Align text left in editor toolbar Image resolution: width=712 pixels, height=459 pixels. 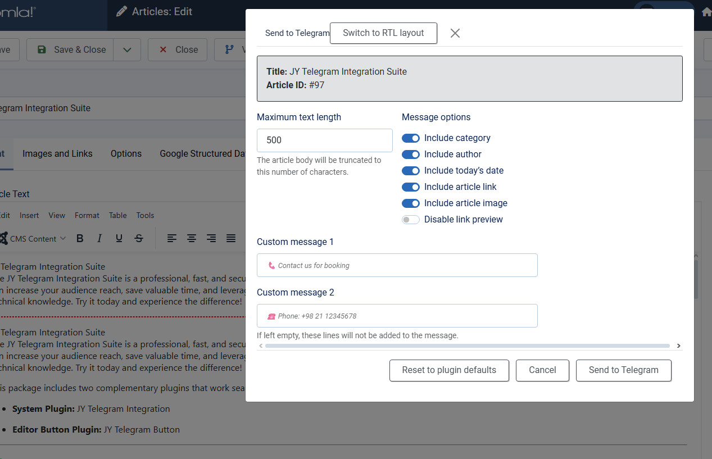coord(172,239)
